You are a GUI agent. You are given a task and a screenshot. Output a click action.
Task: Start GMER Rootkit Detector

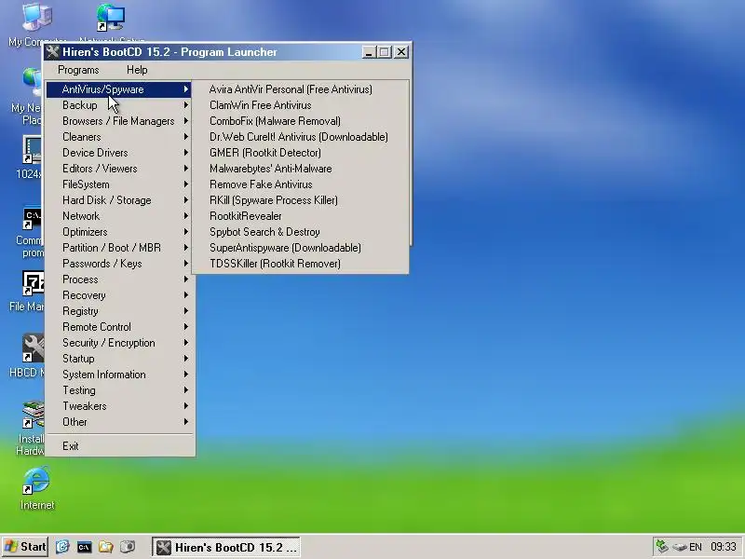tap(300, 153)
